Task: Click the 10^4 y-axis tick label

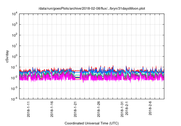Action: coord(15,14)
